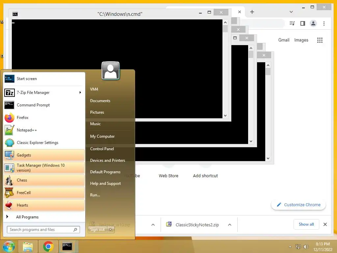Launch Task Manager (Windows 10 version)
The image size is (337, 253).
[44, 168]
